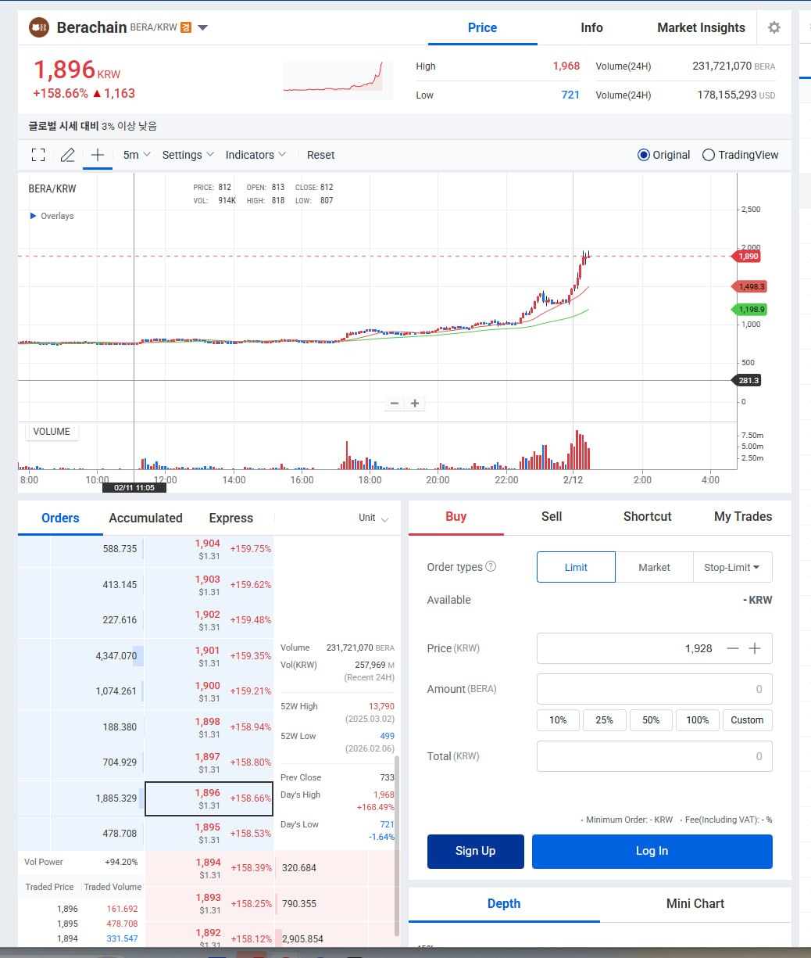This screenshot has height=958, width=811.
Task: Activate the crosshair cursor tool
Action: click(98, 155)
